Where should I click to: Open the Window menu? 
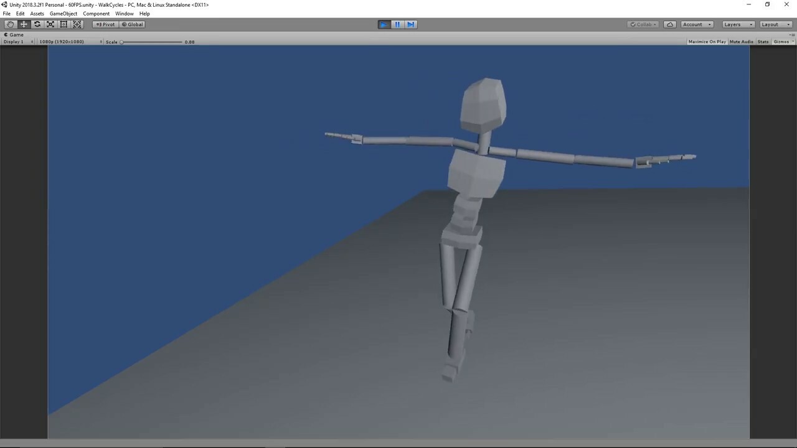[x=124, y=14]
